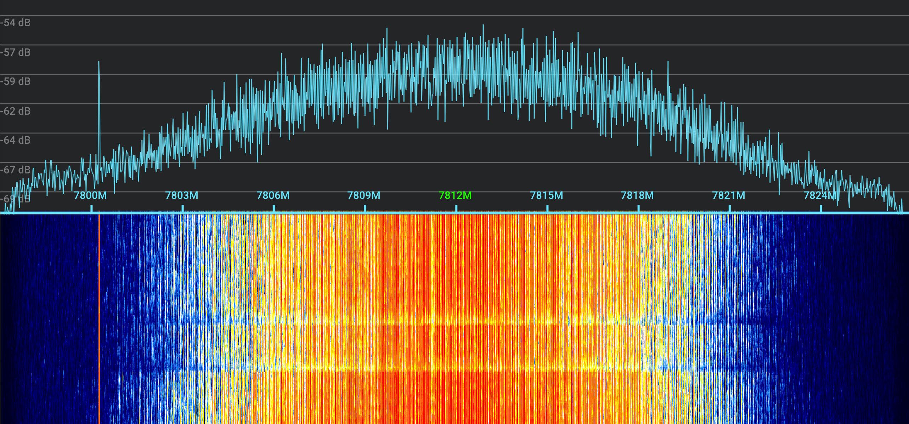Tap the 7821M frequency label

(x=729, y=195)
